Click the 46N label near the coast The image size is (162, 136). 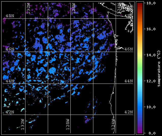pos(129,49)
